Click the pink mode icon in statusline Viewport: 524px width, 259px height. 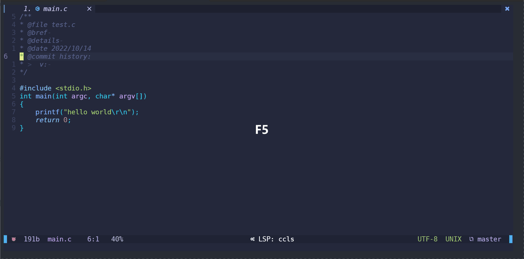coord(14,239)
